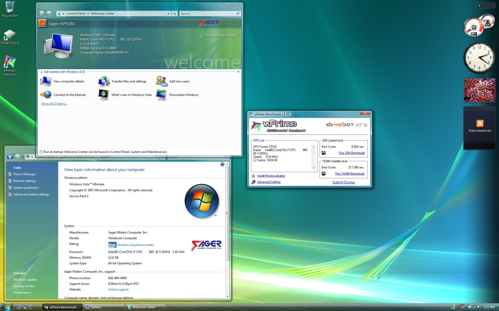Screen dimensions: 499x311
Task: Open Remote settings from Tasks pane
Action: [24, 181]
